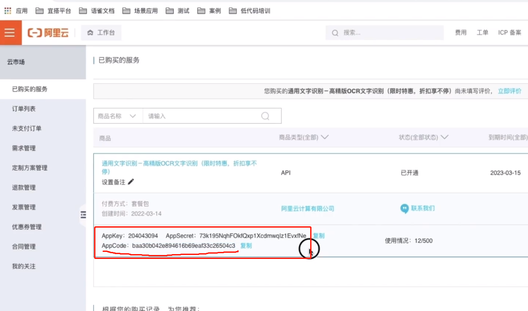528x311 pixels.
Task: Open the 场景应用 bookmark folder
Action: (140, 11)
